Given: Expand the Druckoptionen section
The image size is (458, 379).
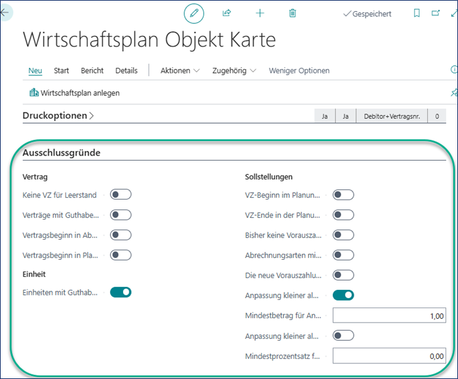Looking at the screenshot, I should tap(58, 115).
